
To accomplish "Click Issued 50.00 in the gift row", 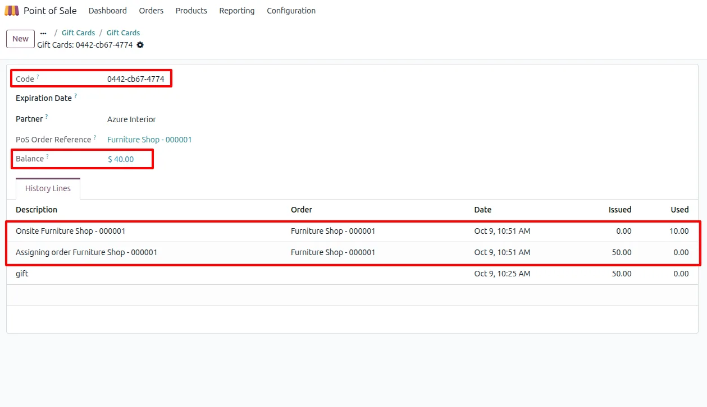I will [622, 274].
